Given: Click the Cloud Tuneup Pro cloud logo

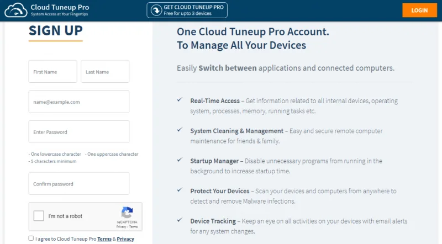Looking at the screenshot, I should tap(16, 10).
